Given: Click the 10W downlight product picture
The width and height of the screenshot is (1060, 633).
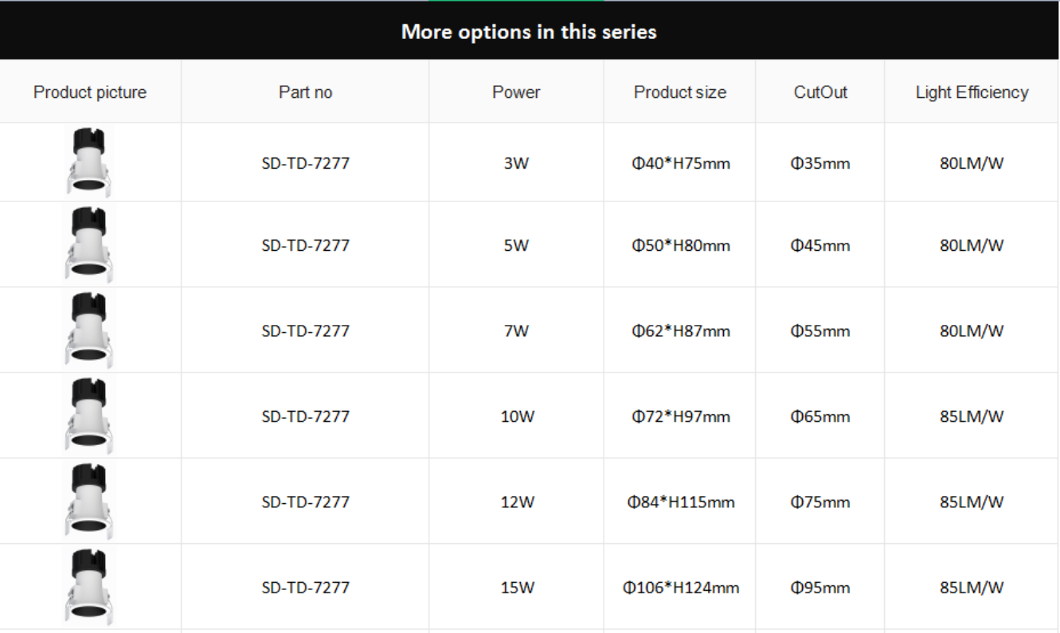Looking at the screenshot, I should click(x=88, y=415).
